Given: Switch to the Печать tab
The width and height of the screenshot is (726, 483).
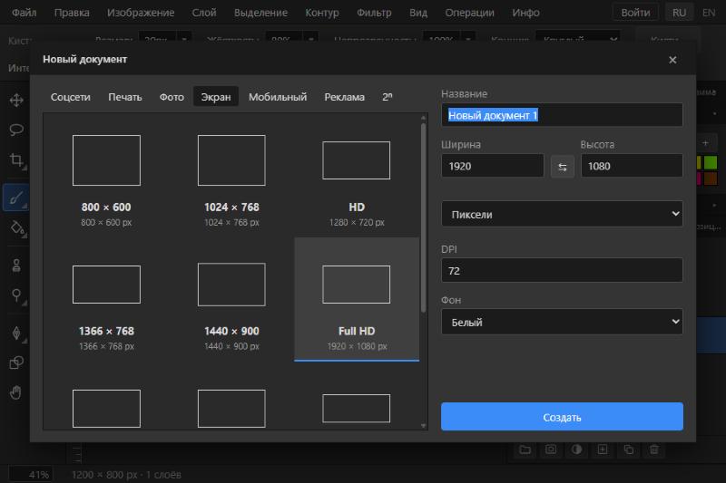Looking at the screenshot, I should [125, 97].
